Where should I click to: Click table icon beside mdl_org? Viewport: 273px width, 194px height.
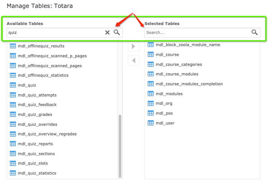(x=151, y=103)
